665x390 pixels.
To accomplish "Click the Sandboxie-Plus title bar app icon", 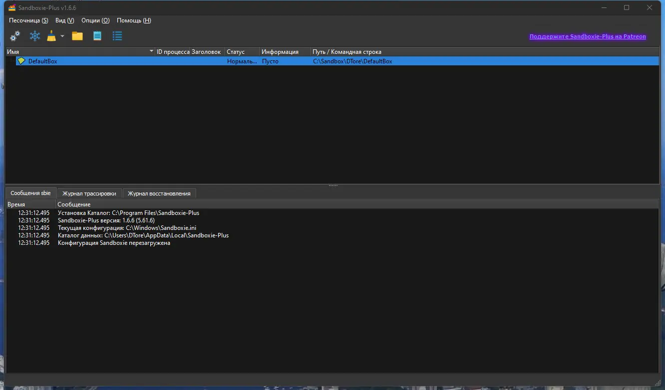I will (x=12, y=7).
